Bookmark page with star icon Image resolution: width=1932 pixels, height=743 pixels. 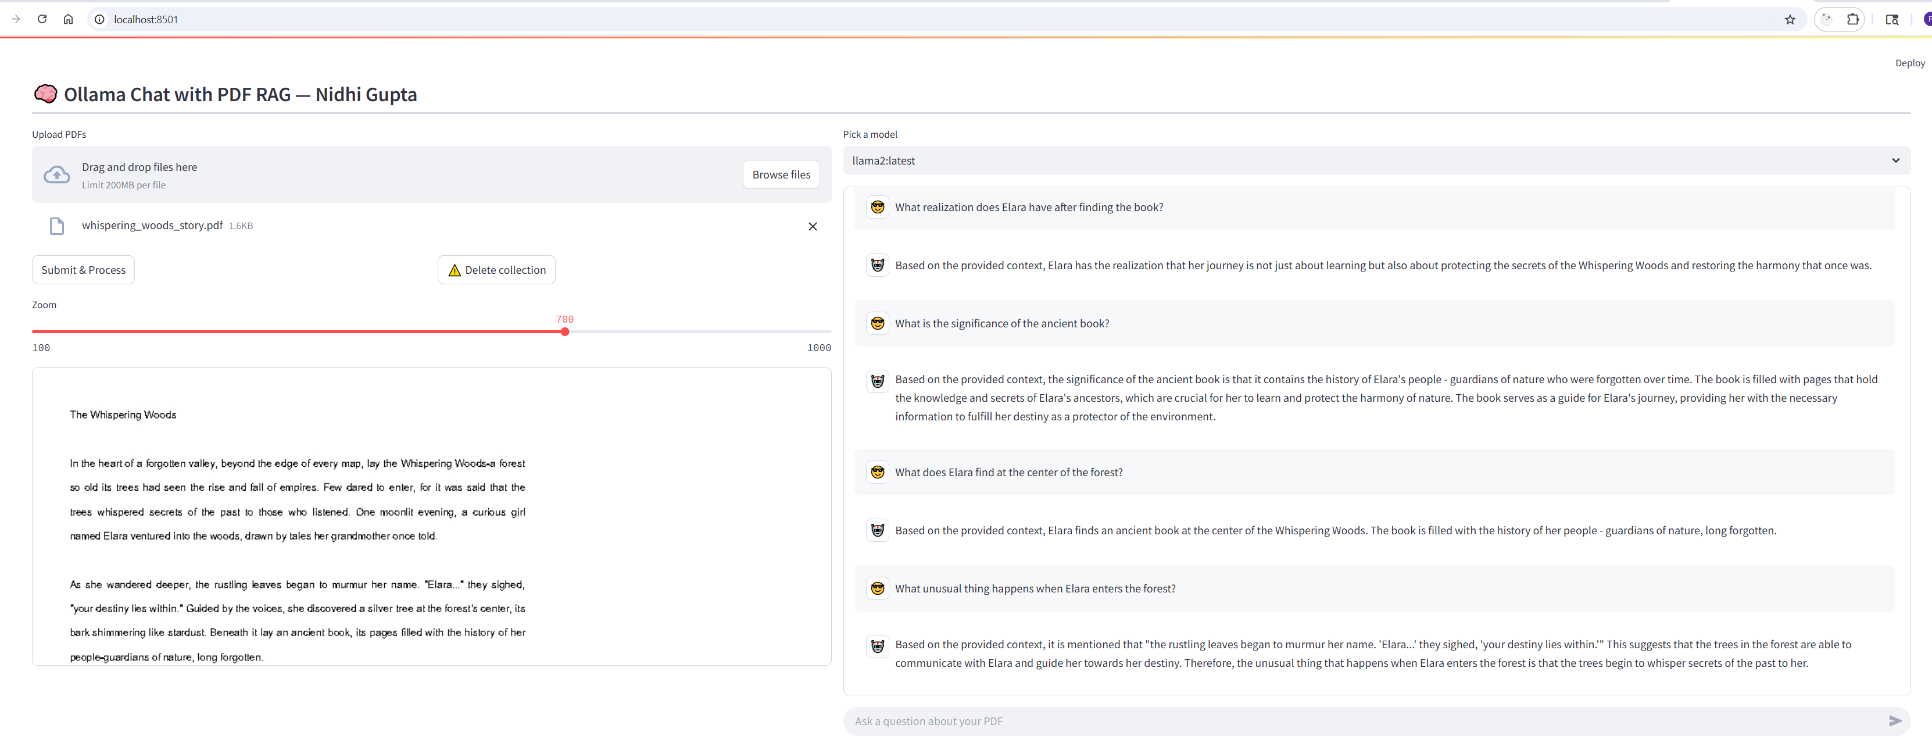[1790, 20]
